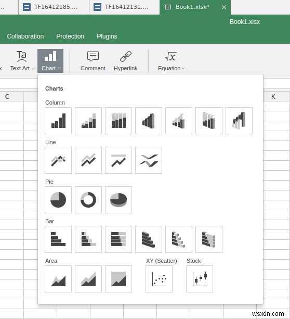Open the Equation dropdown
This screenshot has width=290, height=319.
point(171,61)
